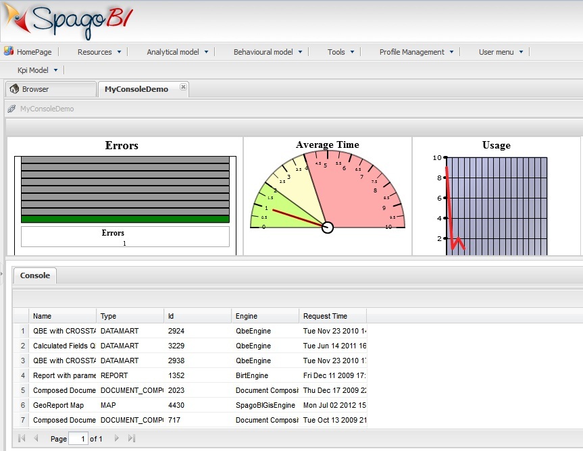Viewport: 583px width, 451px height.
Task: Click the Browser tab house icon
Action: [x=14, y=89]
